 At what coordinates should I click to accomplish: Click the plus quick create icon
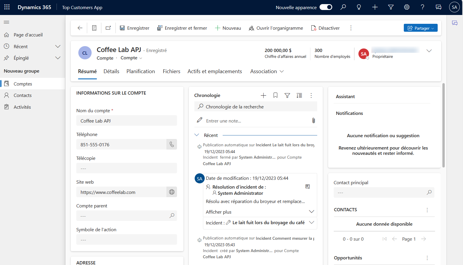[x=375, y=7]
